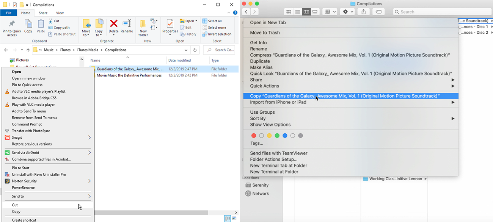Open the Properties ribbon button

click(170, 27)
